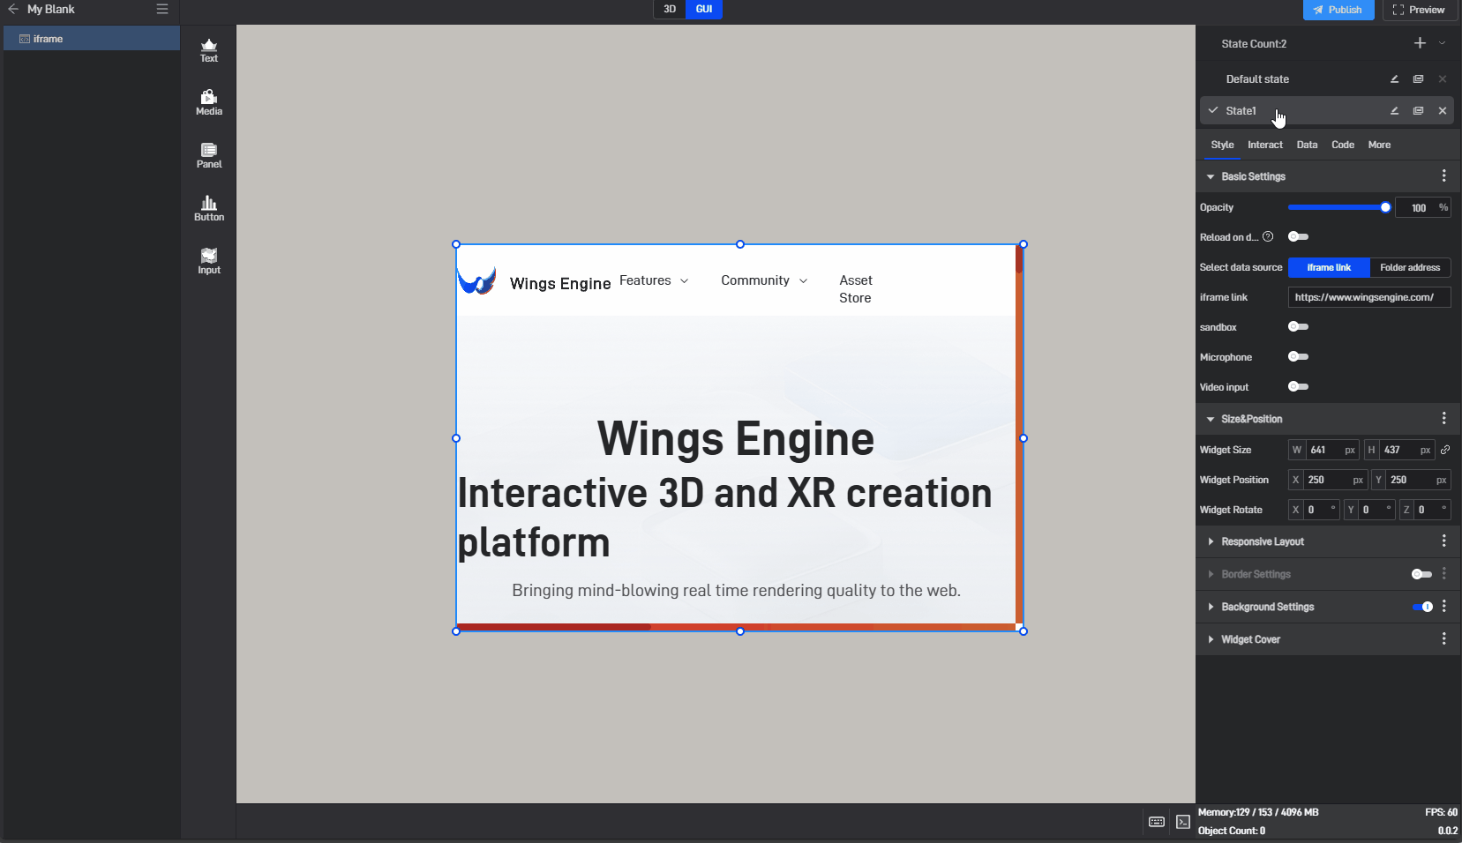The height and width of the screenshot is (843, 1462).
Task: Open the console icon in the bottom bar
Action: (x=1183, y=822)
